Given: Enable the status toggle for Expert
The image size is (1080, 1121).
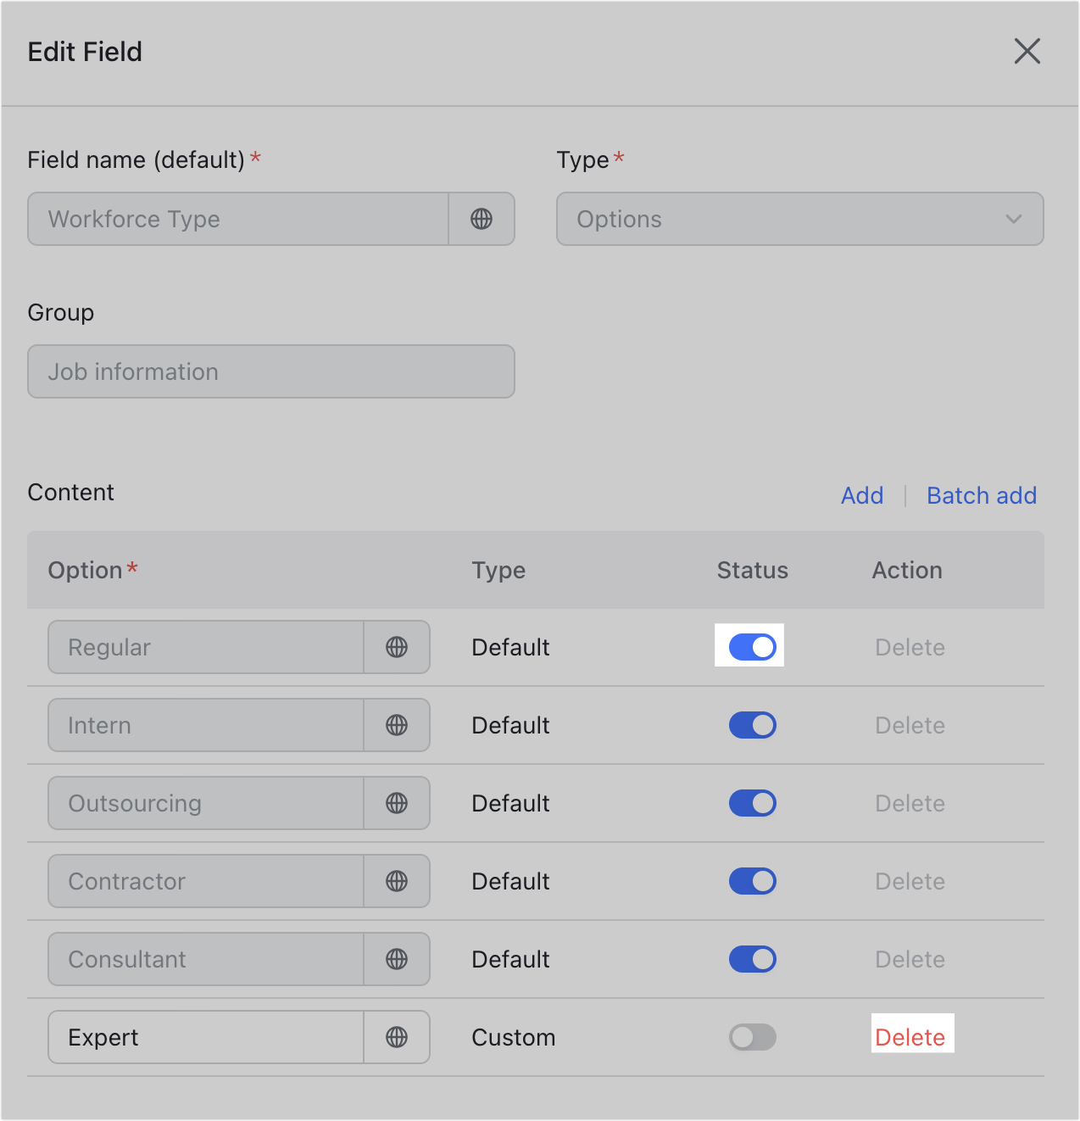Looking at the screenshot, I should pos(752,1037).
